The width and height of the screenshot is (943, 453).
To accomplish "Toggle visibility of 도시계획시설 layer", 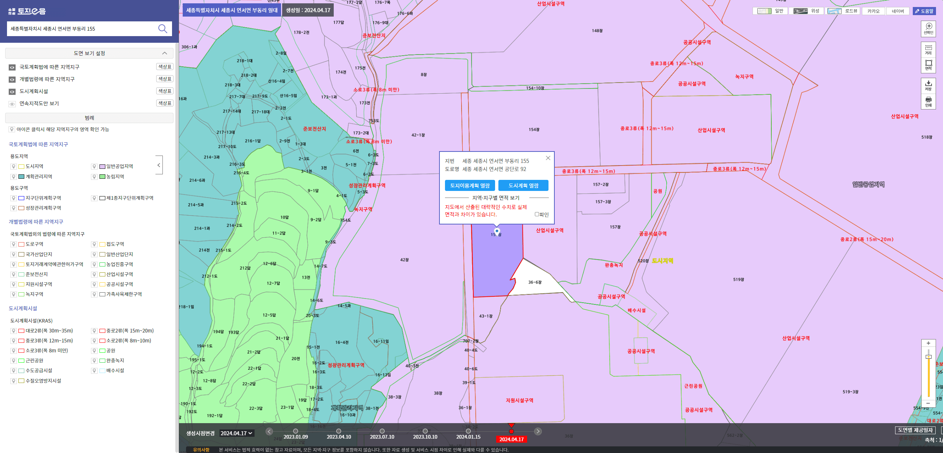I will tap(12, 91).
